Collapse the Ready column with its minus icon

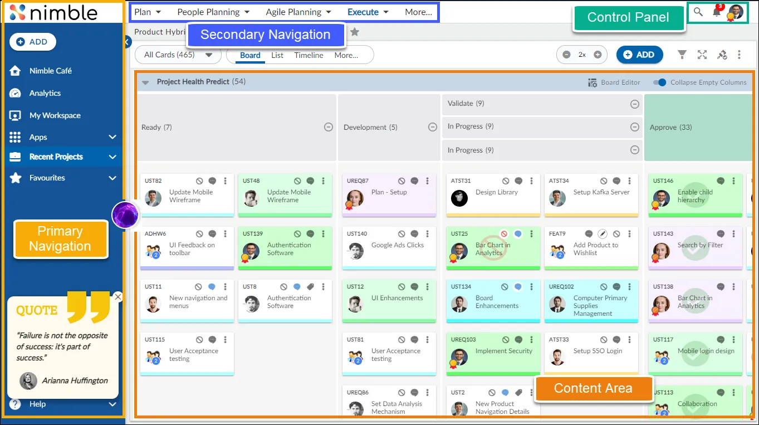click(329, 127)
